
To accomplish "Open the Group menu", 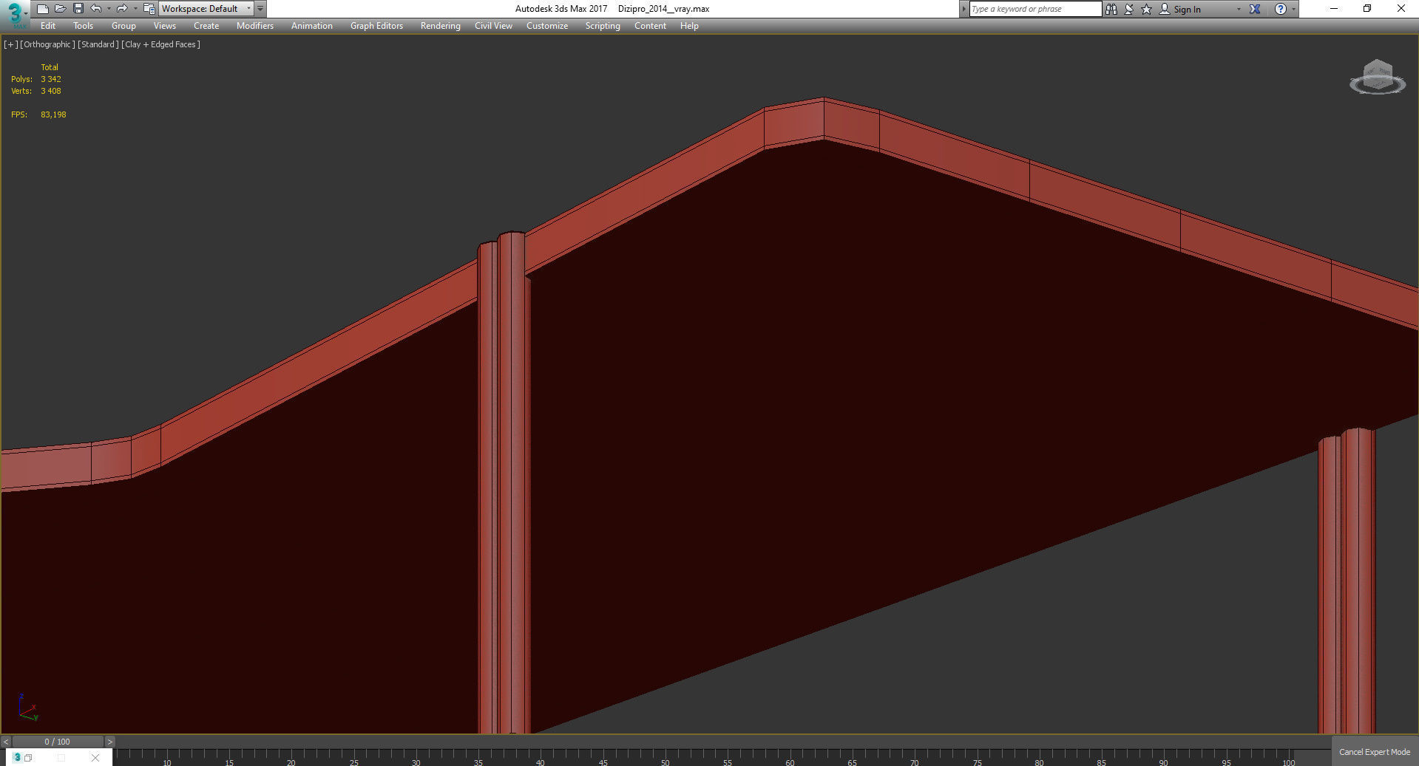I will [123, 26].
